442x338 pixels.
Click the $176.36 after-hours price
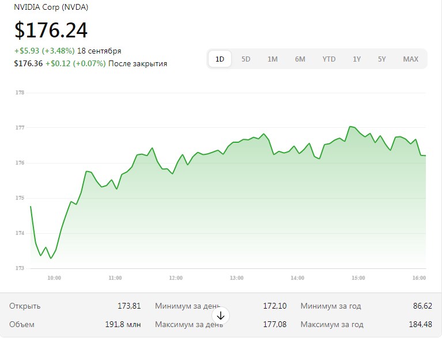point(28,64)
